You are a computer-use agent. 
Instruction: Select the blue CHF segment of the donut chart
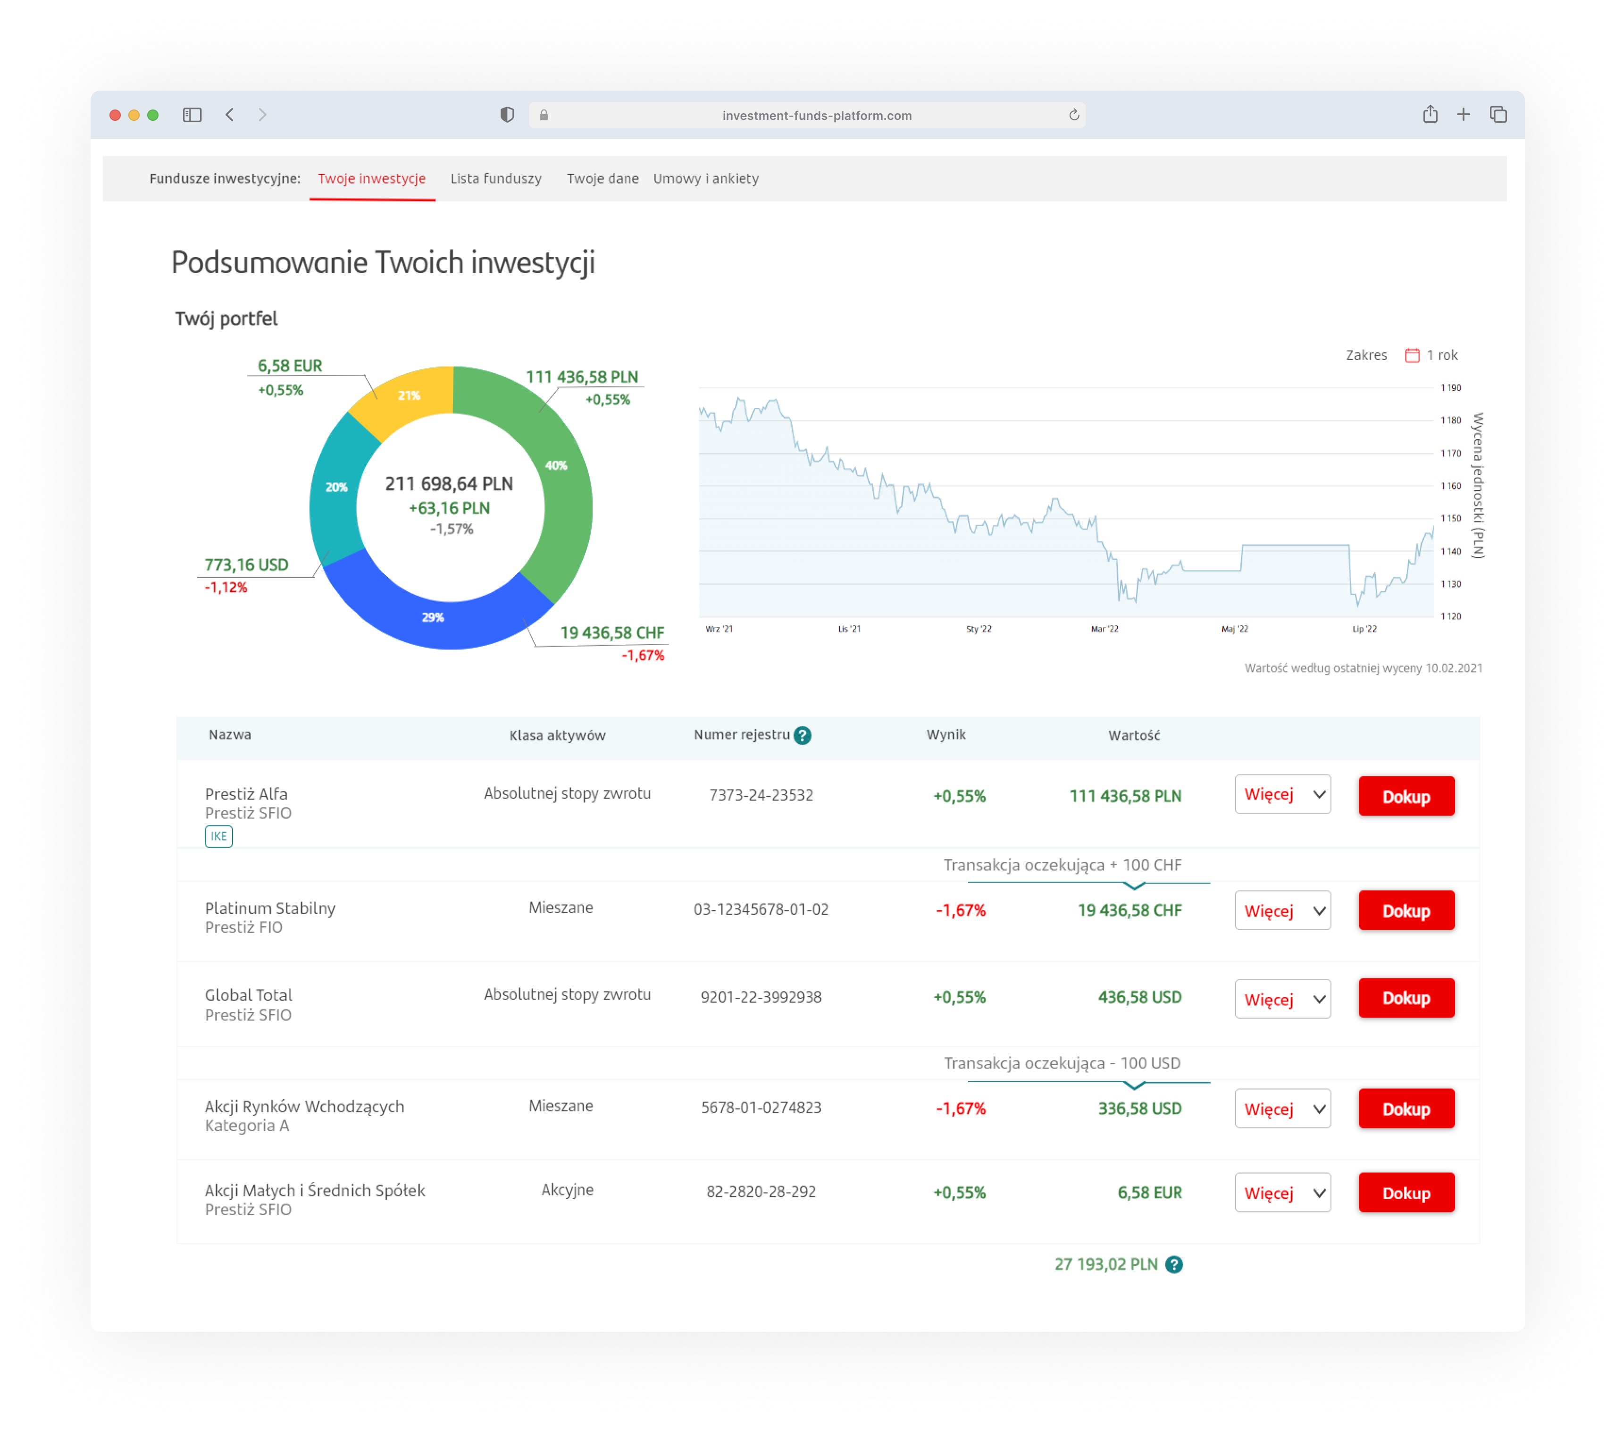(x=435, y=617)
